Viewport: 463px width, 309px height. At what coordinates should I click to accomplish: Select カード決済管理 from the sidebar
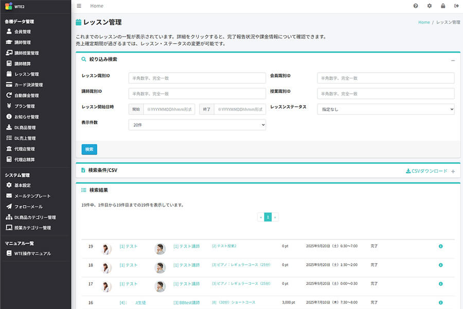click(28, 85)
